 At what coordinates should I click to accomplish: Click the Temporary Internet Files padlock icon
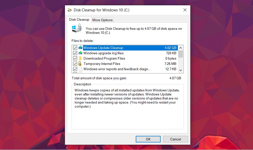[x=80, y=64]
